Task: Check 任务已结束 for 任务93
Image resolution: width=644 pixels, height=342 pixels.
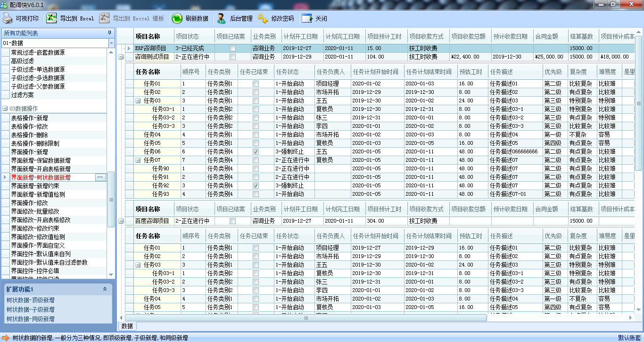Action: (x=256, y=194)
